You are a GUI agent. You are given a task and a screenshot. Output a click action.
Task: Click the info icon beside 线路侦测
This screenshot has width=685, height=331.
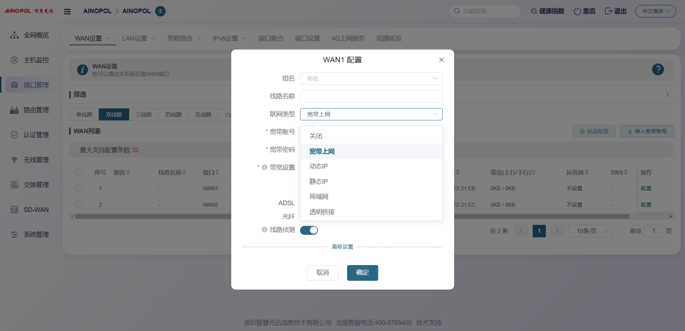pos(264,230)
